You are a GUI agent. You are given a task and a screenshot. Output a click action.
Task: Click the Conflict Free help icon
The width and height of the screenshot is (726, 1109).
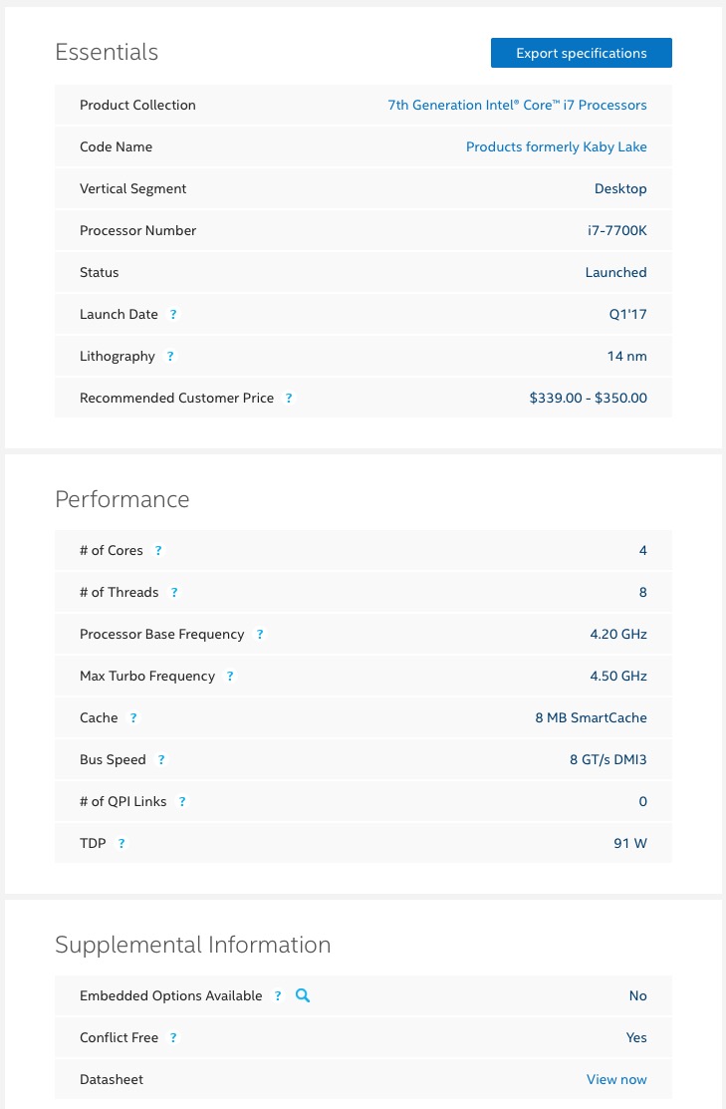[x=173, y=1037]
